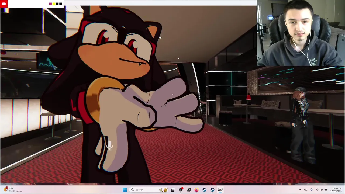Switch to the VRChat taskbar app
The image size is (345, 194).
(x=220, y=190)
